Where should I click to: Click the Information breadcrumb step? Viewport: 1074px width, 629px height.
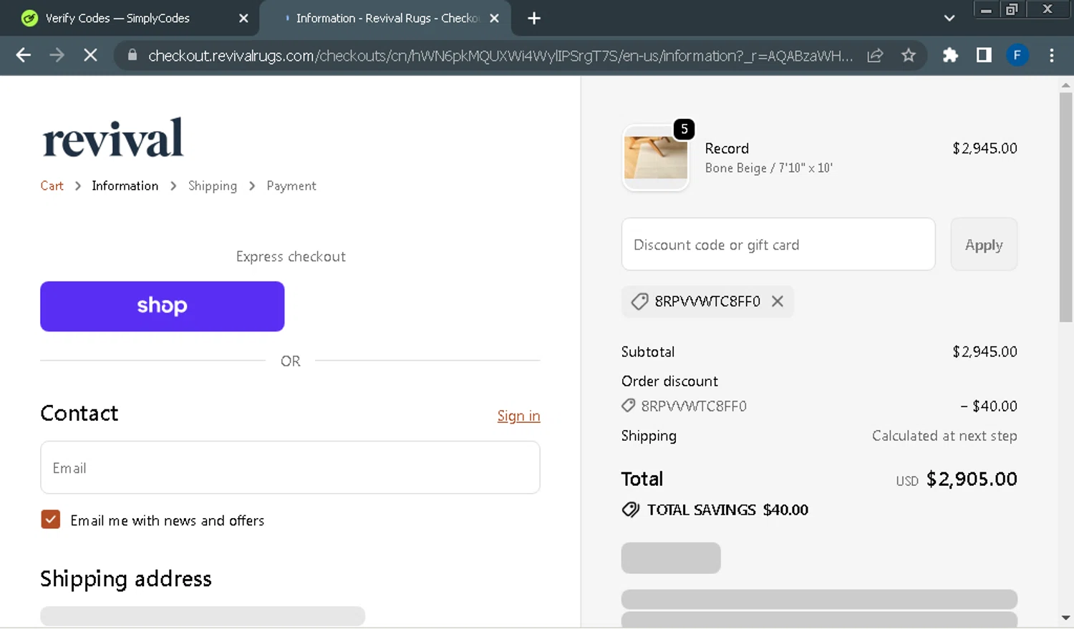(125, 186)
